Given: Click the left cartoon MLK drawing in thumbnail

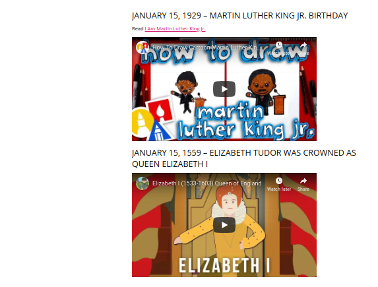Looking at the screenshot, I should pos(185,92).
